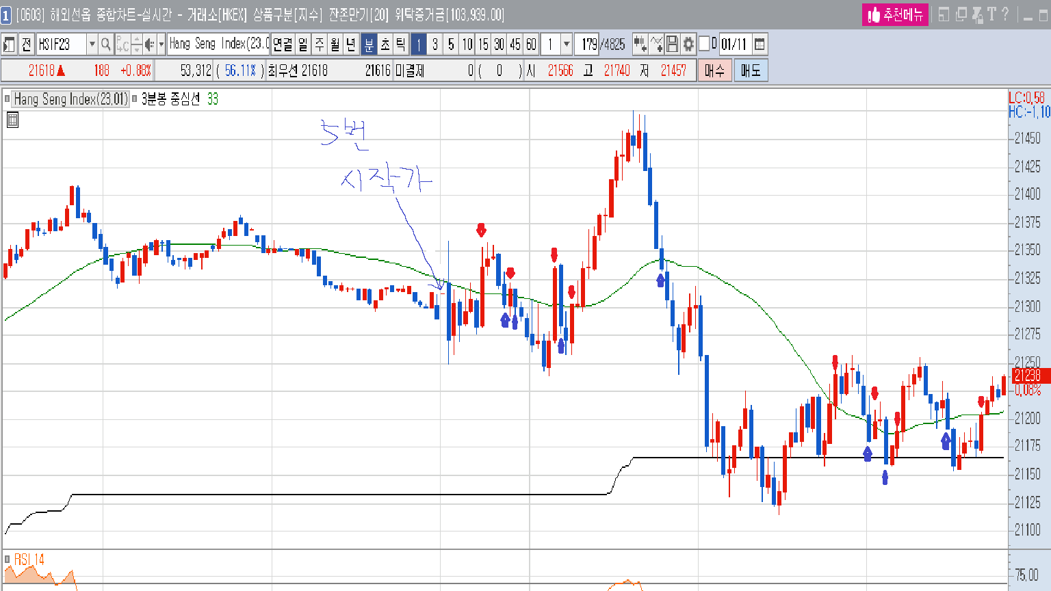The image size is (1051, 591).
Task: Click the data grid icon in chart corner
Action: coord(12,120)
